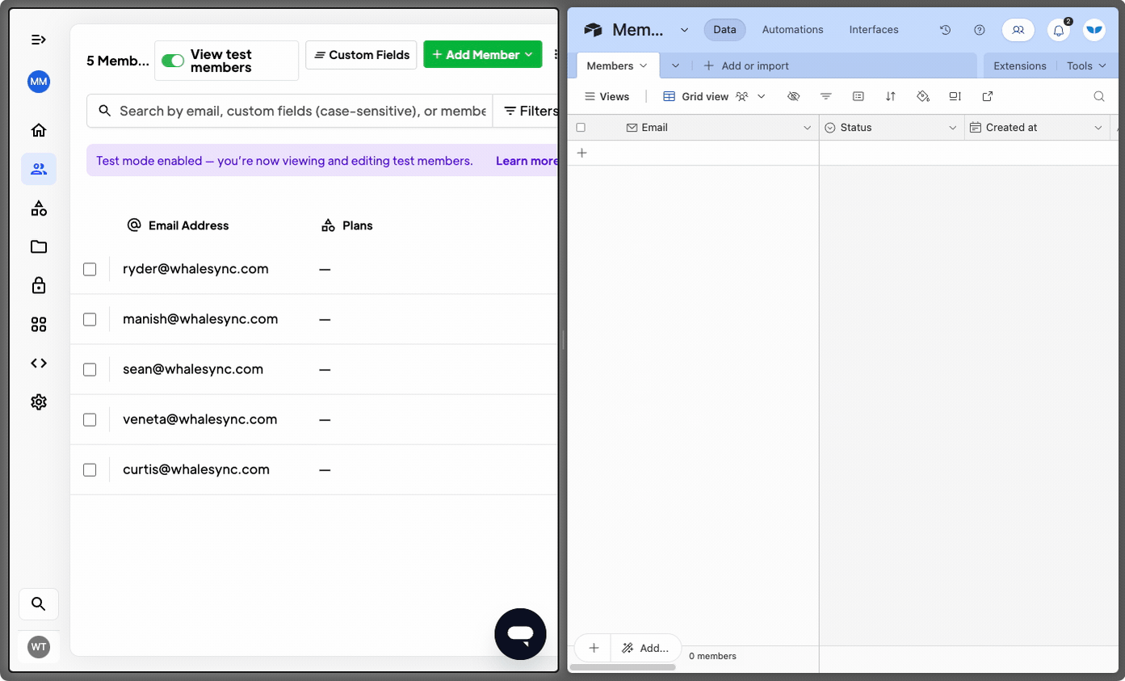Adjust row height via the row height icon
The height and width of the screenshot is (681, 1125).
955,96
